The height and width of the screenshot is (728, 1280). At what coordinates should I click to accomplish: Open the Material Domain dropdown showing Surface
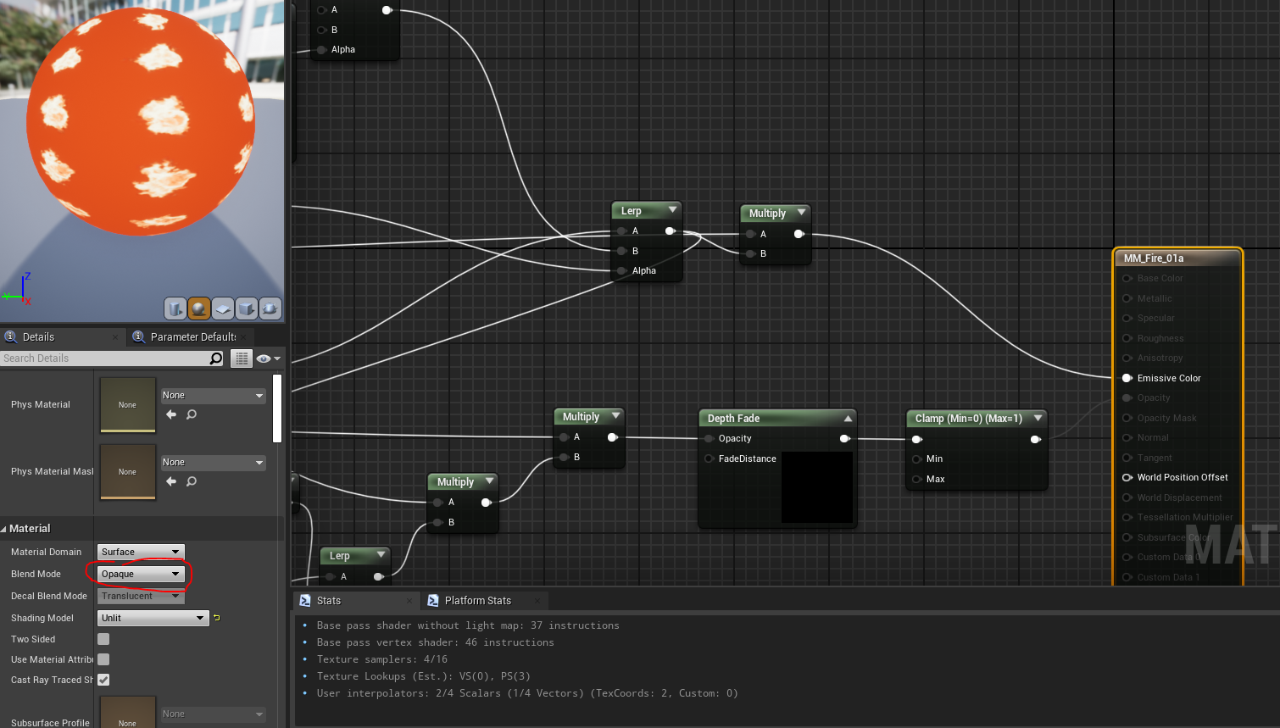coord(140,552)
